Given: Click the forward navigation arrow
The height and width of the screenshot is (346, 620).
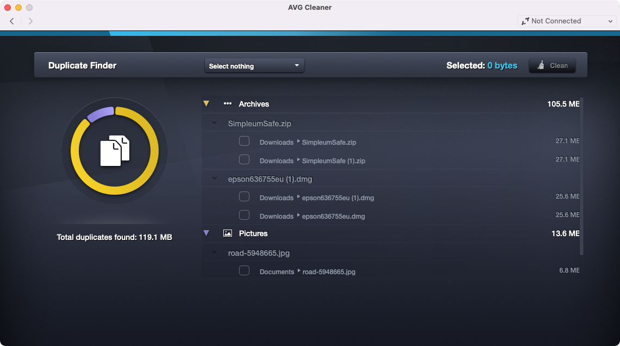Looking at the screenshot, I should (x=30, y=21).
